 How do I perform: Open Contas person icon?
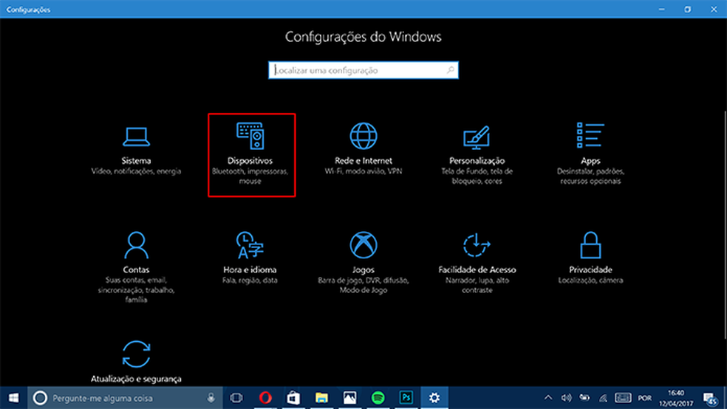136,245
